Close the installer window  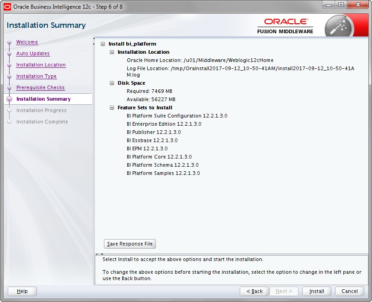(x=358, y=5)
